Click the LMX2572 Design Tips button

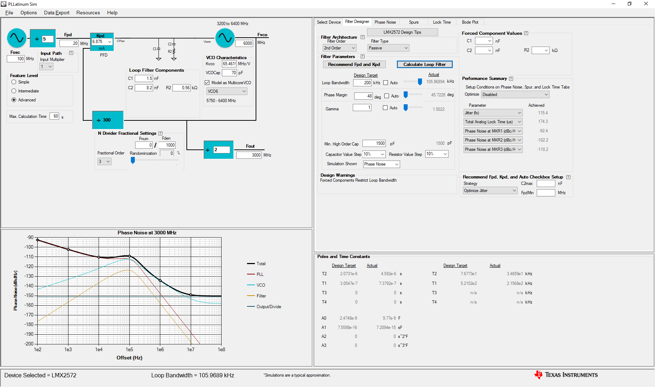402,32
